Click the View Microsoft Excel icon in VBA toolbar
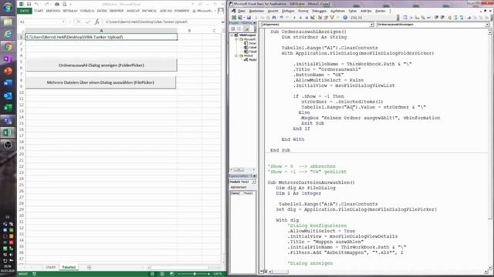Screen dimensions: 494x277 [234, 18]
